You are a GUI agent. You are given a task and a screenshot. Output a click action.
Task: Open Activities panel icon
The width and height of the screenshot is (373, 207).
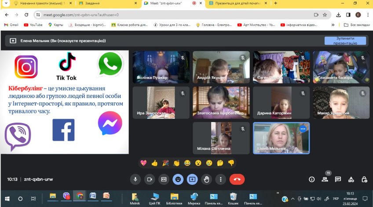pos(351,179)
